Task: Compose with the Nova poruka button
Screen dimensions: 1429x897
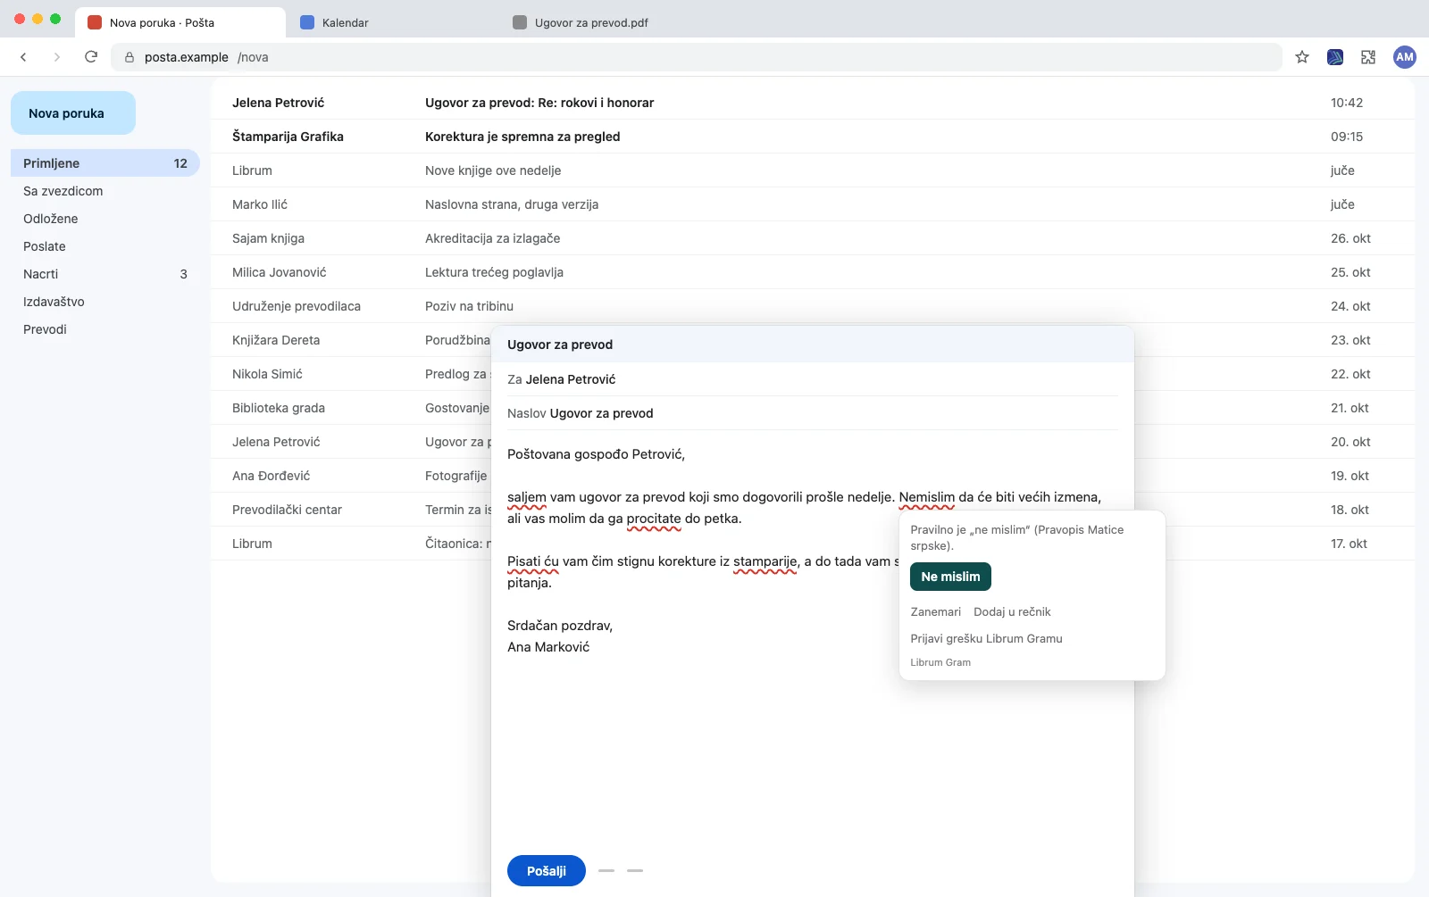Action: (73, 113)
